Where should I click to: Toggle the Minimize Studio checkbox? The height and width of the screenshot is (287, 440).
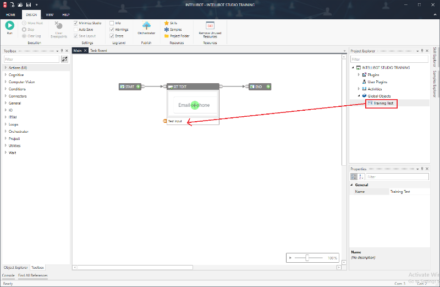pos(76,23)
